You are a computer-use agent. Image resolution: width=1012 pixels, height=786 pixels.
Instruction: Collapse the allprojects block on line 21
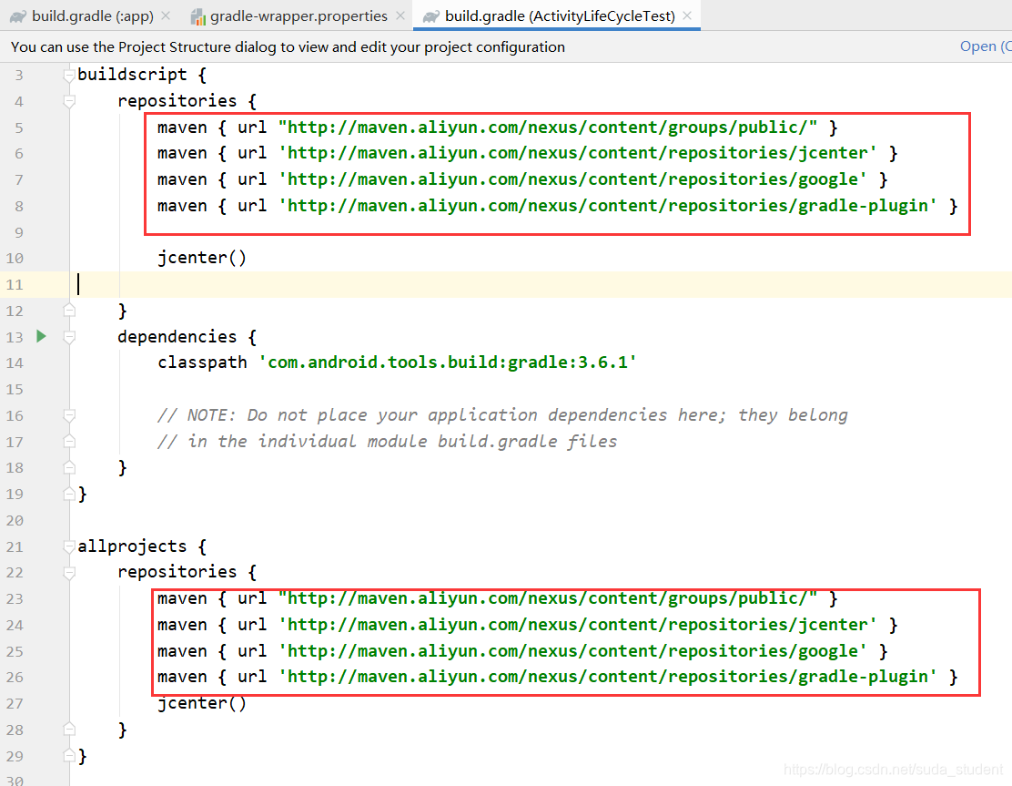coord(69,546)
